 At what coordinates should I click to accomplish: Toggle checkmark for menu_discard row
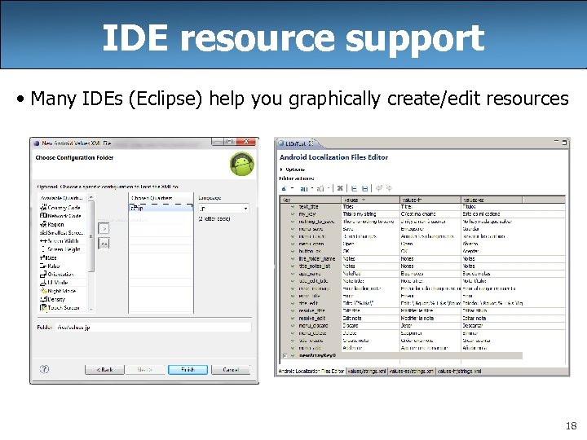click(x=293, y=326)
